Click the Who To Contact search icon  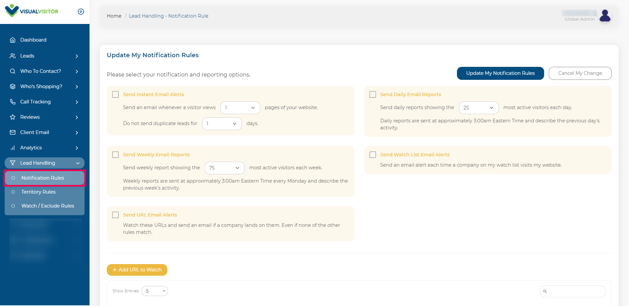pyautogui.click(x=13, y=71)
